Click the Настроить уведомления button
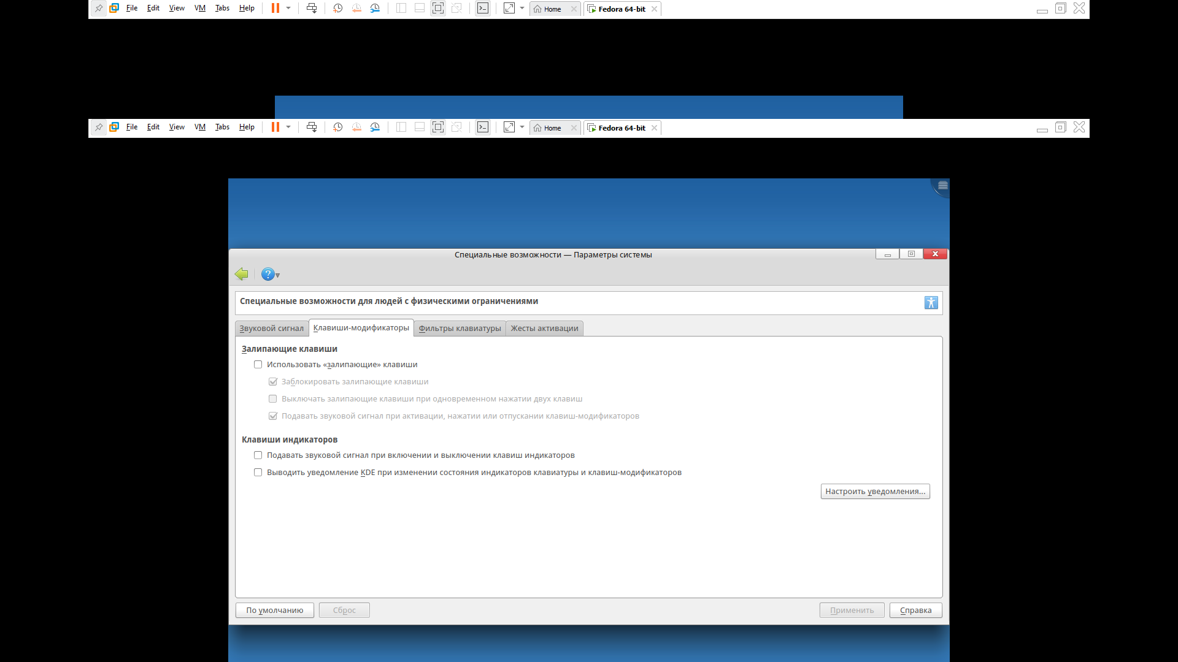 pos(875,492)
